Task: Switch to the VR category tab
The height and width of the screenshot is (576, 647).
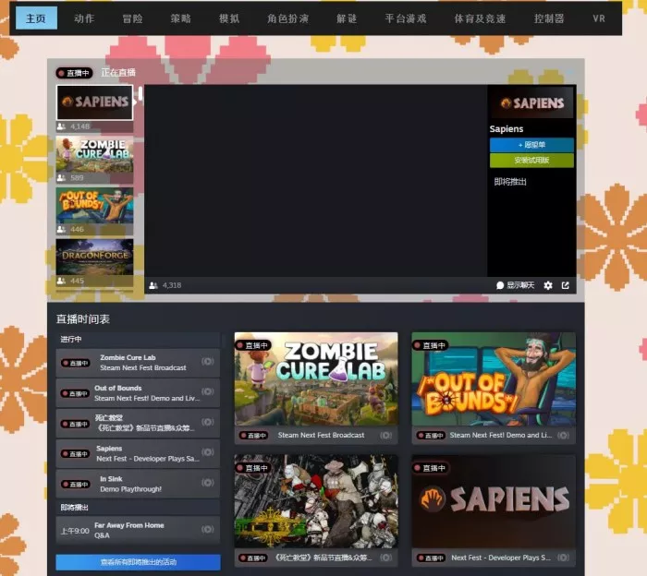Action: 599,18
